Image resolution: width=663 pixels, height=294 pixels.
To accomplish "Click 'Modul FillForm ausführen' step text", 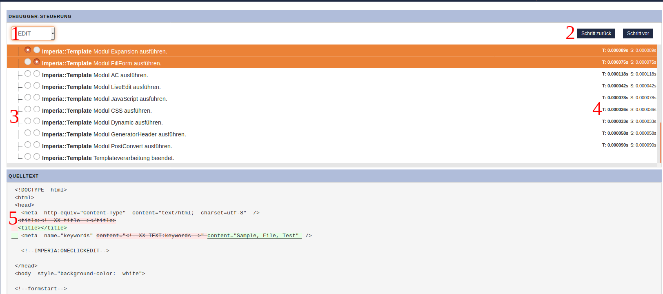I will coord(127,63).
